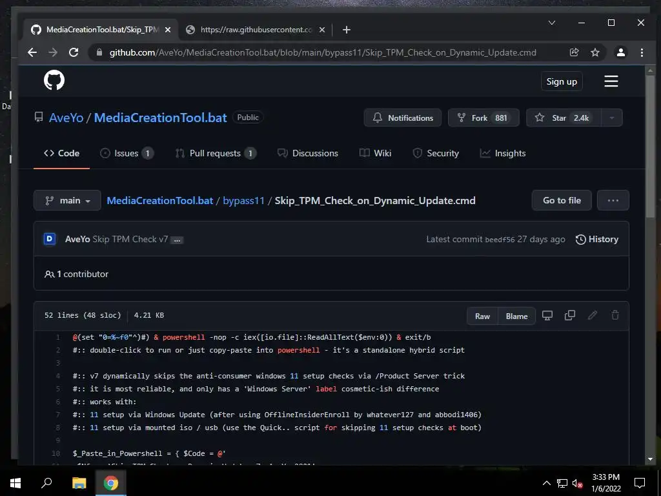
Task: Click Go to file button
Action: [562, 200]
